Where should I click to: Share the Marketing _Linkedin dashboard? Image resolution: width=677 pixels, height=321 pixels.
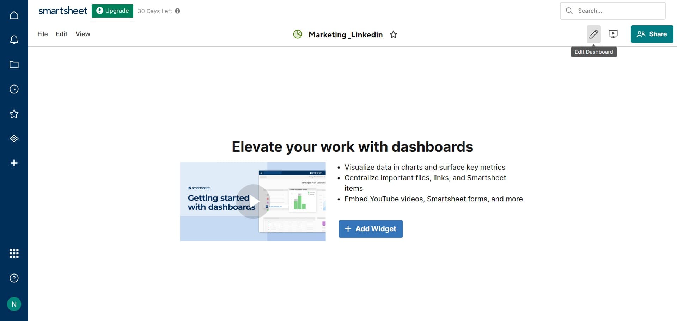tap(652, 34)
